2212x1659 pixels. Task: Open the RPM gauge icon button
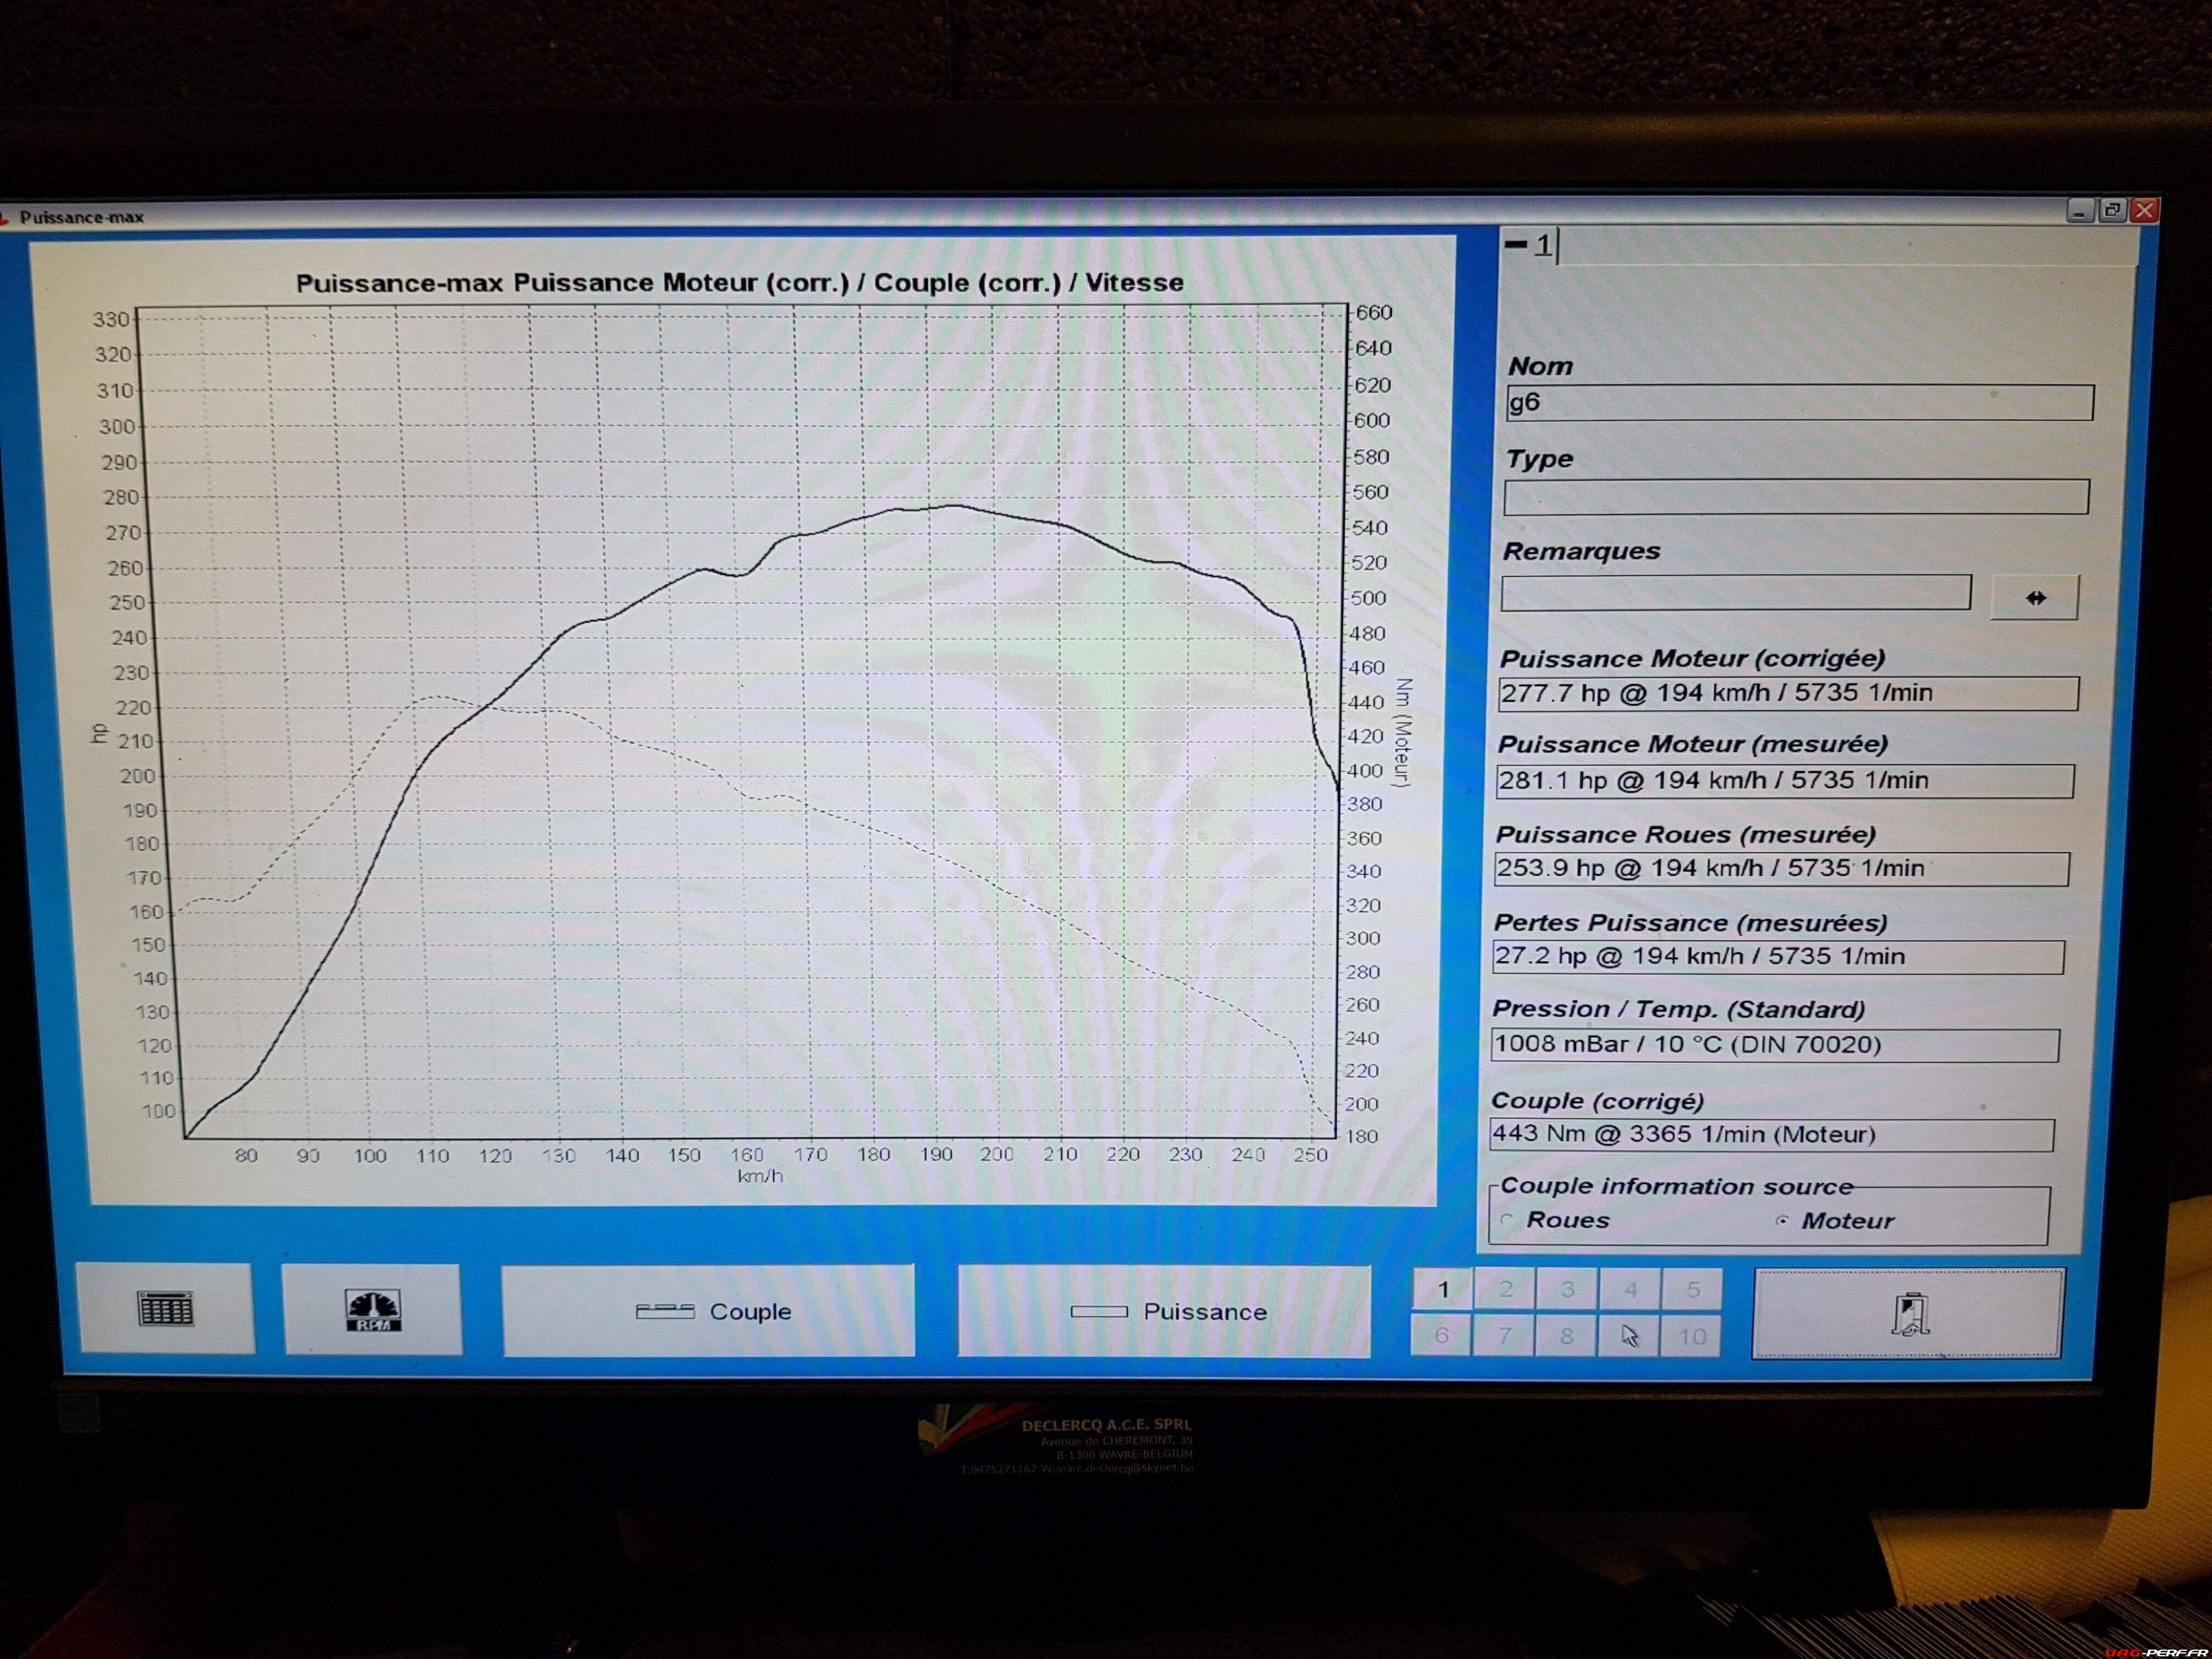[x=372, y=1310]
